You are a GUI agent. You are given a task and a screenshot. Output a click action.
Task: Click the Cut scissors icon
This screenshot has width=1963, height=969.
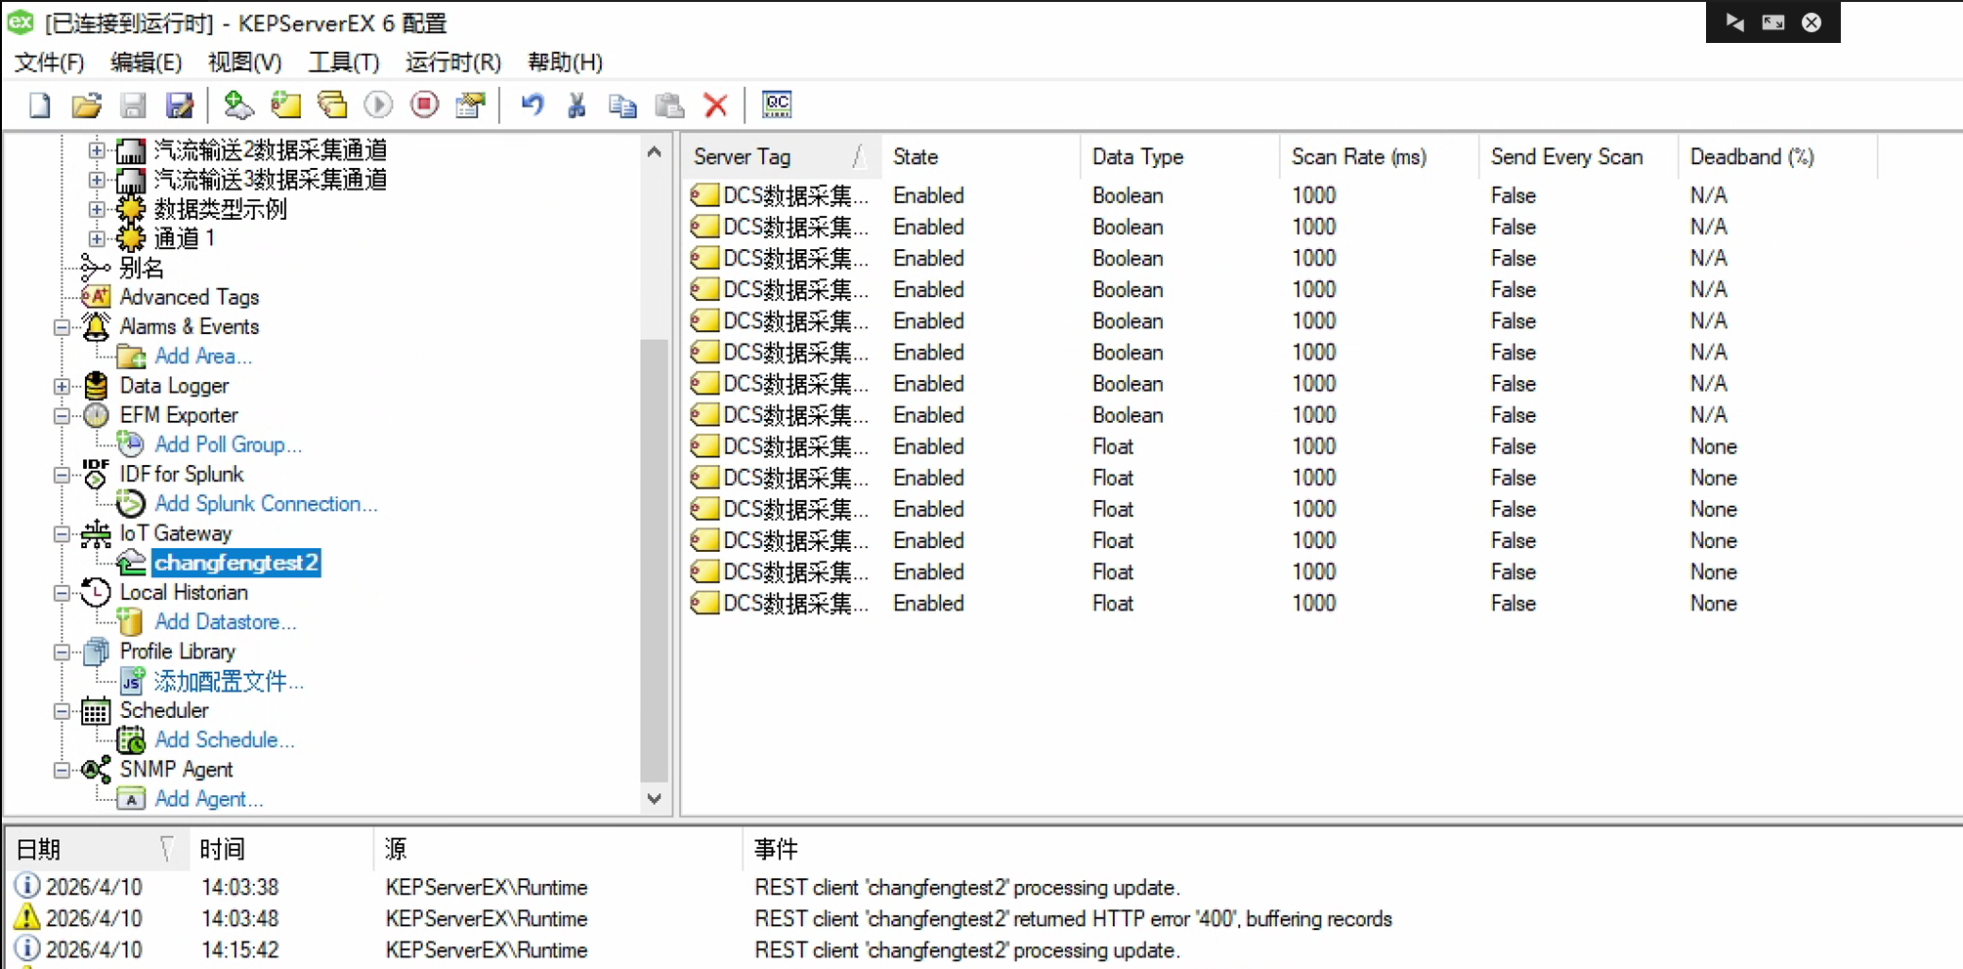pyautogui.click(x=576, y=105)
